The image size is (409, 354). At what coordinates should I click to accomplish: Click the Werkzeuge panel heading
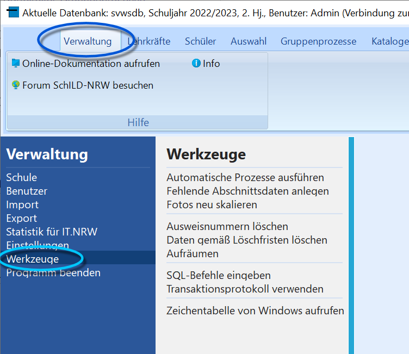[206, 154]
